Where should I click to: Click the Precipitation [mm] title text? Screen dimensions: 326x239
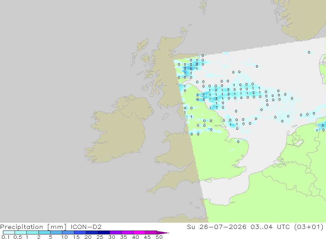click(33, 227)
